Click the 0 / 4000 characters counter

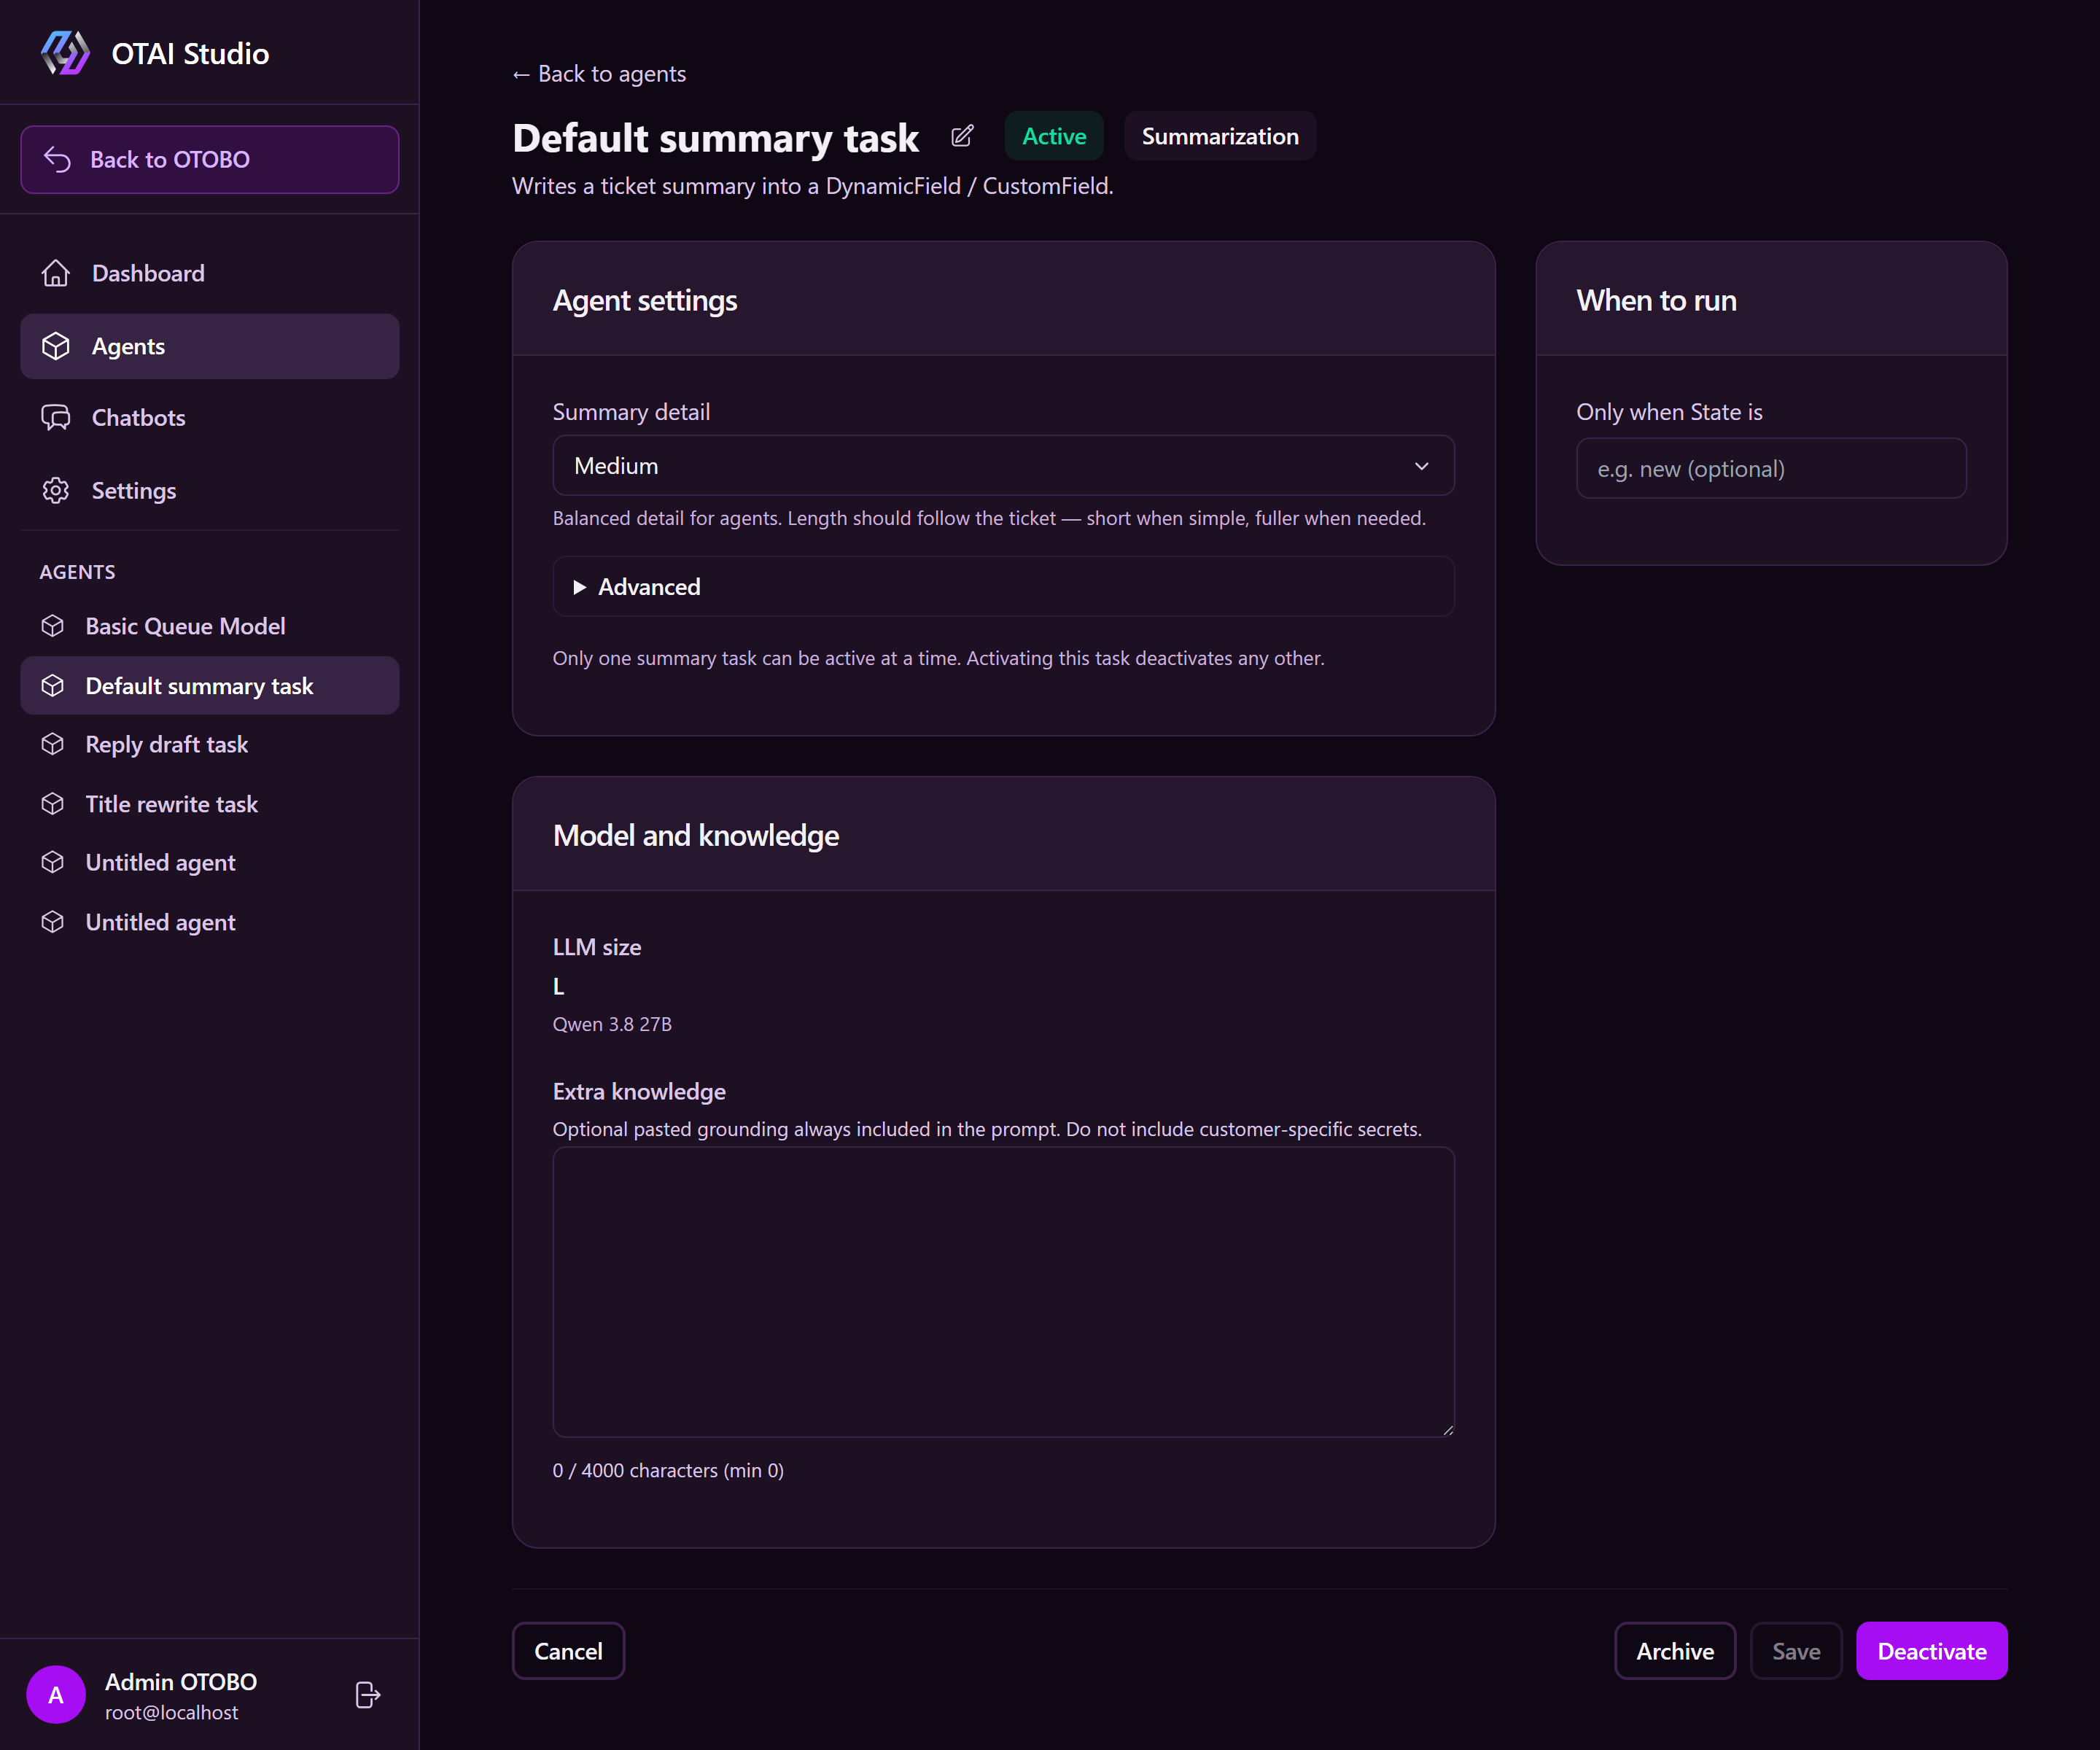point(668,1470)
